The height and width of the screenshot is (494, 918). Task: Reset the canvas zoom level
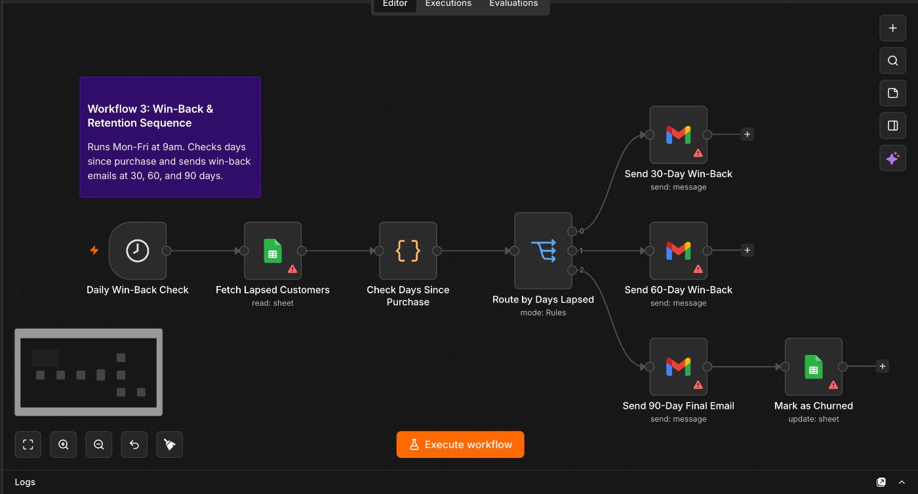click(x=134, y=444)
